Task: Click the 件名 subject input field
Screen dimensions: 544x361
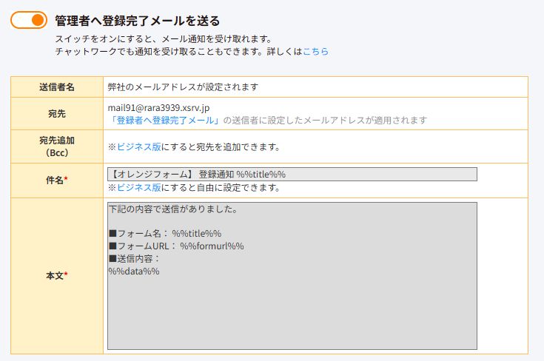Action: point(292,174)
